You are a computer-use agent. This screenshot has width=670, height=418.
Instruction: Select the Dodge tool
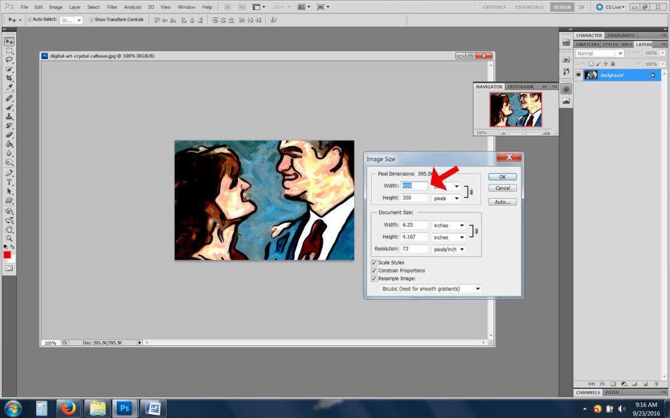[9, 162]
